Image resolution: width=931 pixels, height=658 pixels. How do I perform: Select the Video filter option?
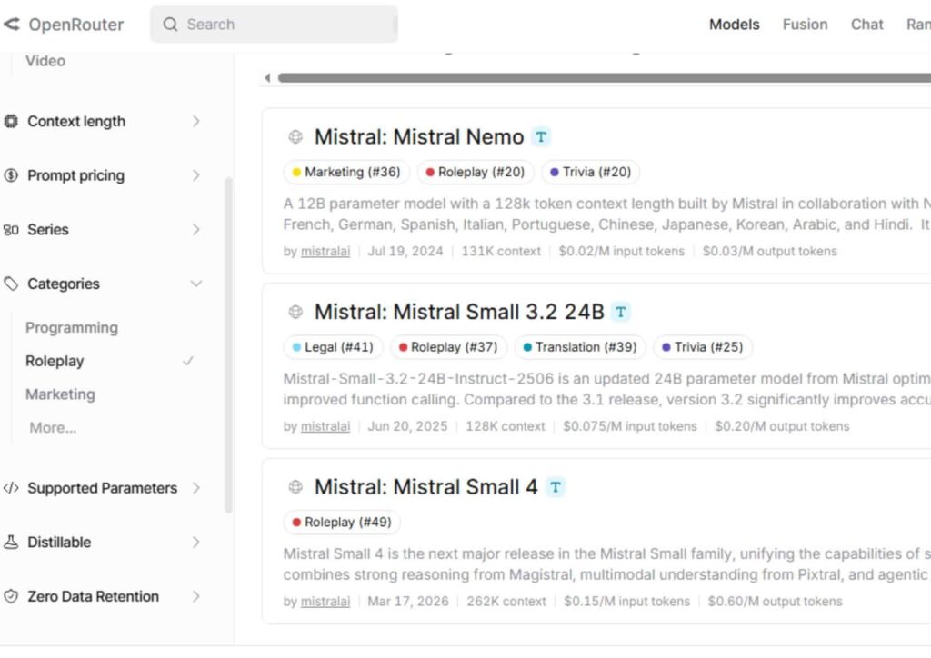coord(45,61)
